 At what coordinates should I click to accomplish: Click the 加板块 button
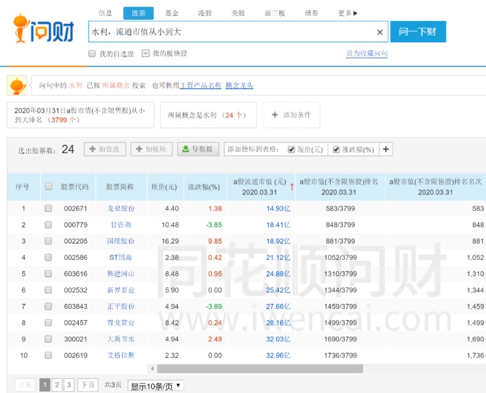[152, 149]
